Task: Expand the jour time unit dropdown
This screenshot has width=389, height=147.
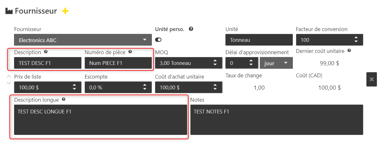Action: (x=276, y=63)
